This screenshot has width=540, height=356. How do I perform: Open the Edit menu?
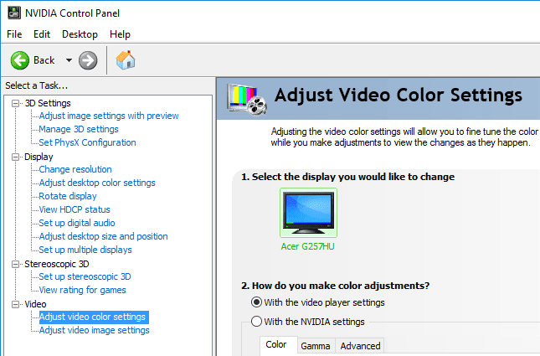42,34
